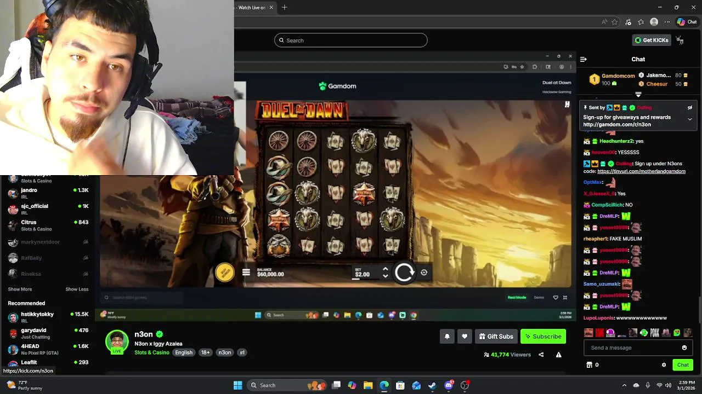This screenshot has height=394, width=702.
Task: Click Show More in followed list
Action: coord(20,289)
